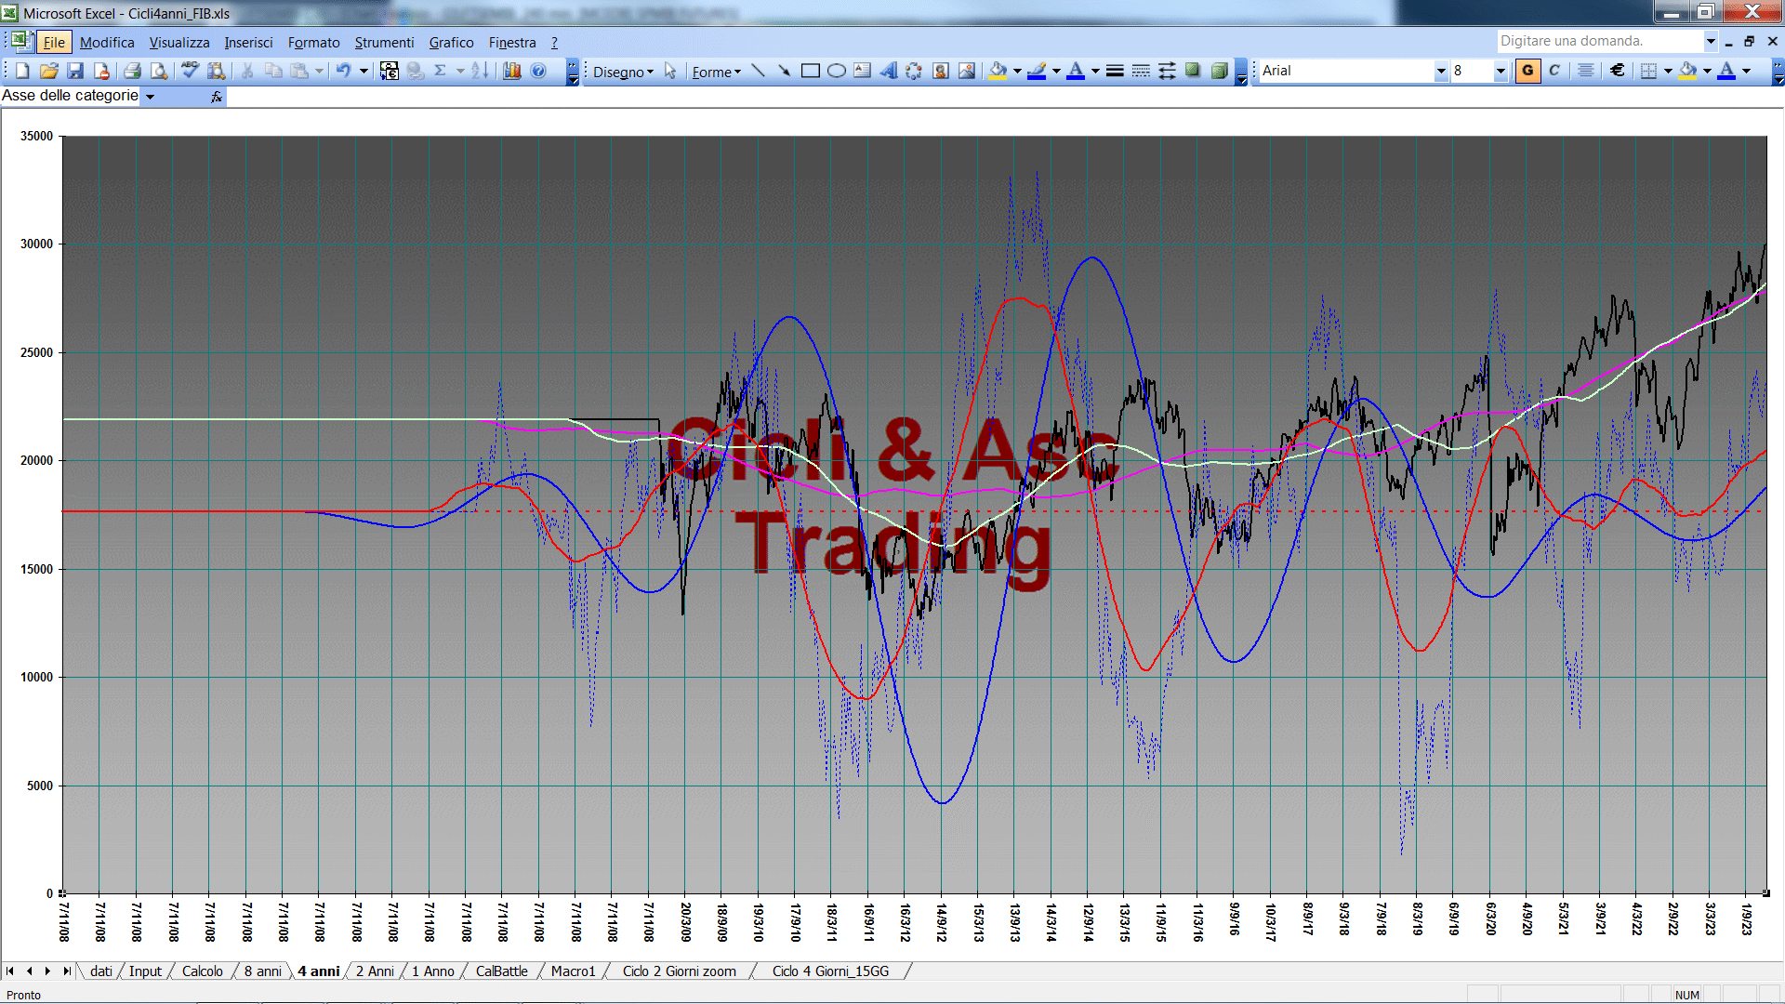This screenshot has height=1004, width=1785.
Task: Open the Forme shapes dropdown
Action: (716, 72)
